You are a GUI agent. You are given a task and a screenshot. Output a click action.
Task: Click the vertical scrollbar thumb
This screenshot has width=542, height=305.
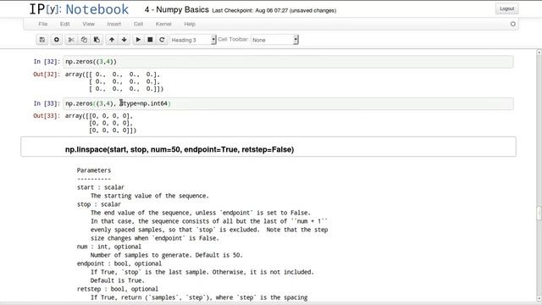(x=539, y=213)
